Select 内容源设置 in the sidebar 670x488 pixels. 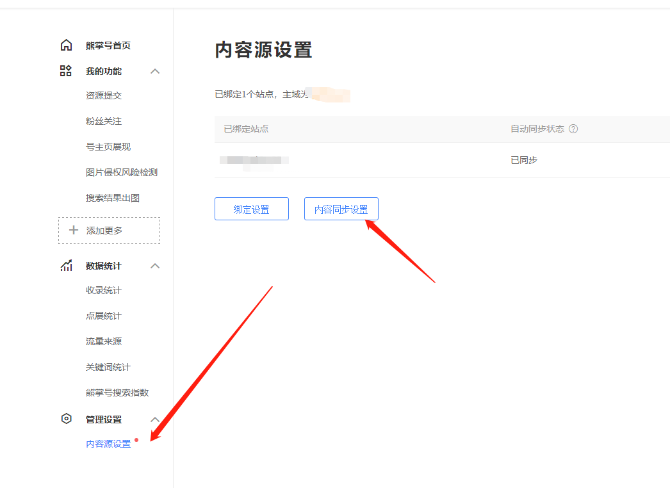(108, 444)
